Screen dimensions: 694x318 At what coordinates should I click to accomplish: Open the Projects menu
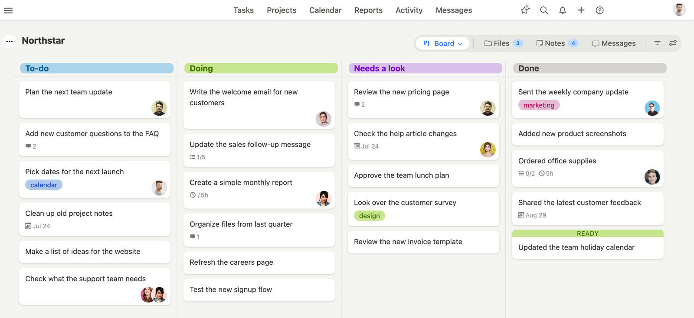point(282,10)
